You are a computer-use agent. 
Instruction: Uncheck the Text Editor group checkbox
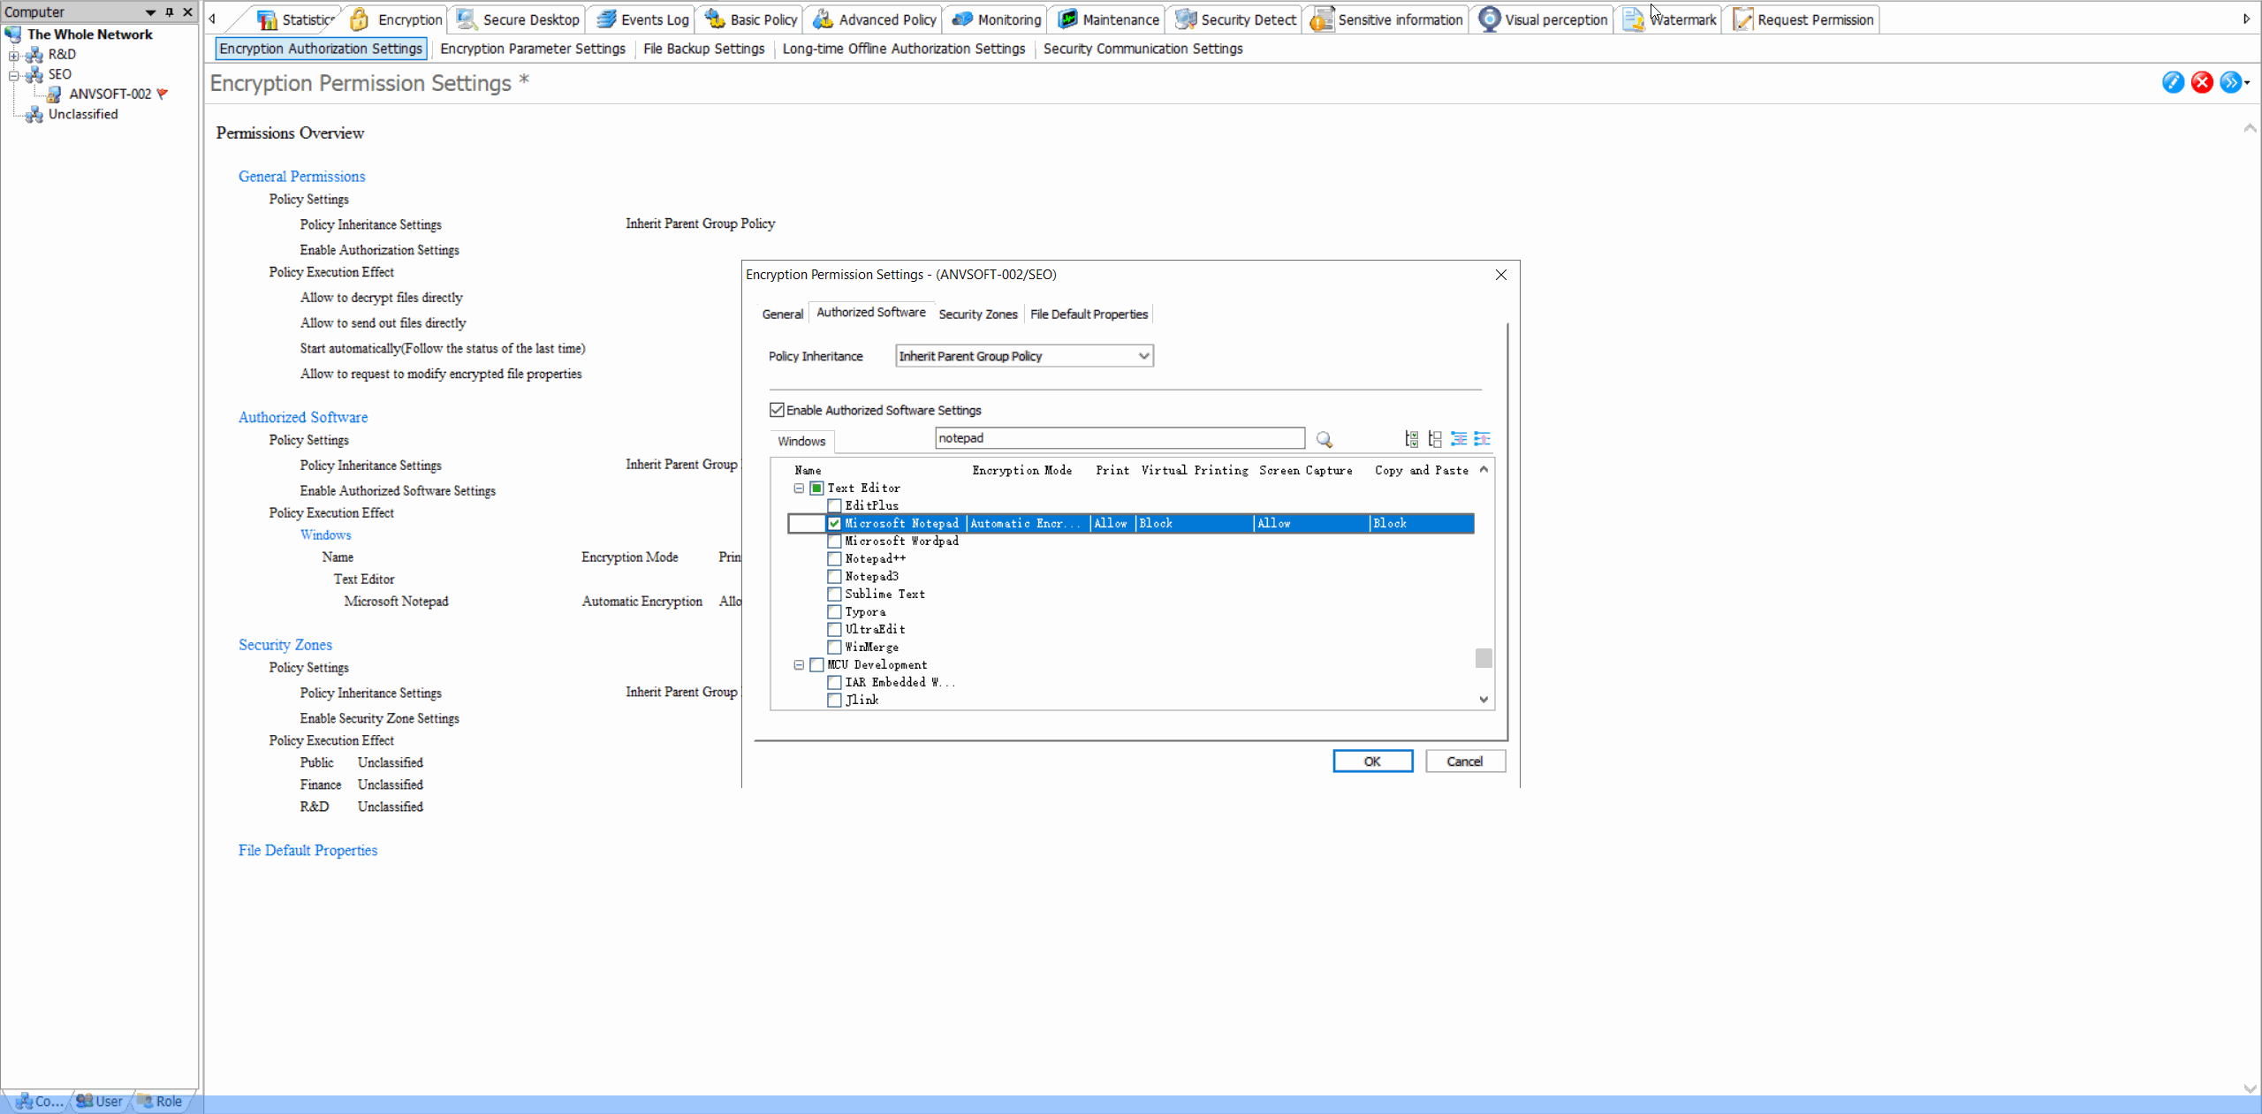(x=816, y=488)
